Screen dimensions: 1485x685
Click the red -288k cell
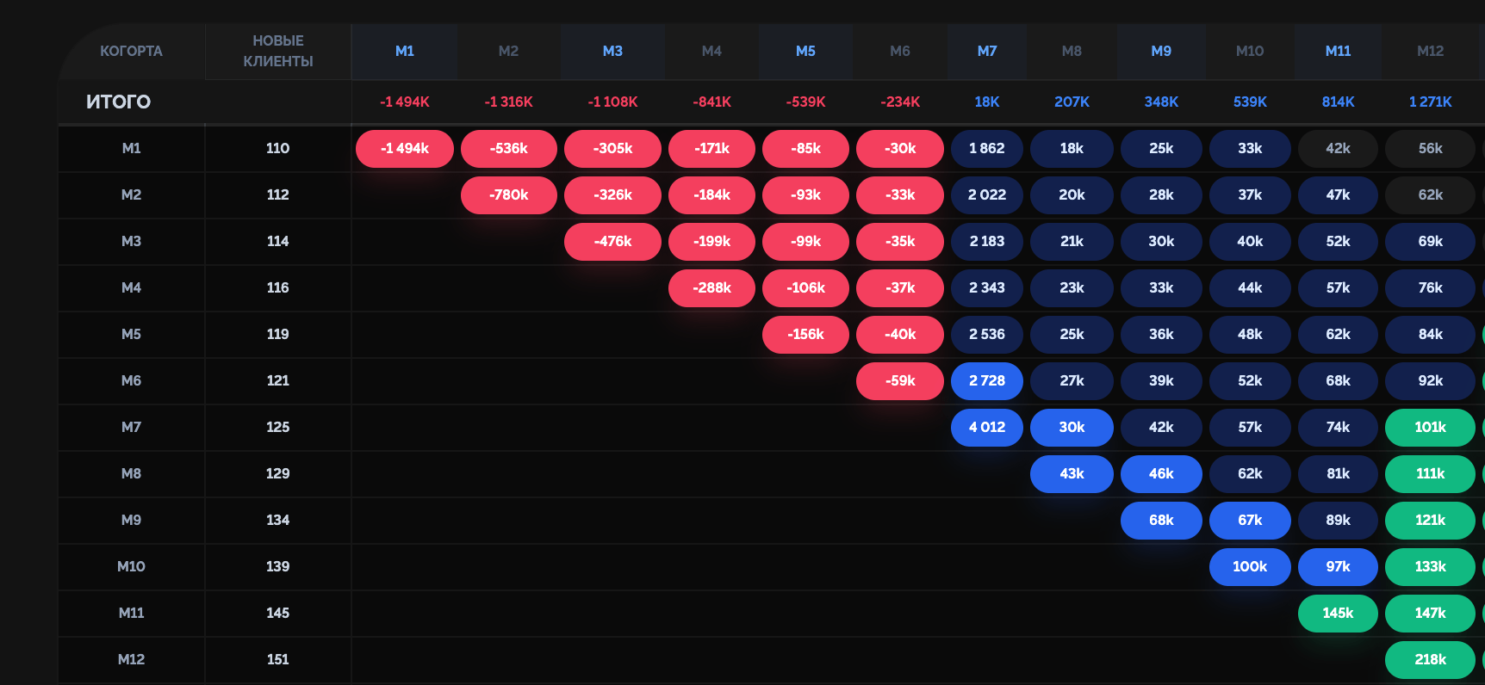711,288
